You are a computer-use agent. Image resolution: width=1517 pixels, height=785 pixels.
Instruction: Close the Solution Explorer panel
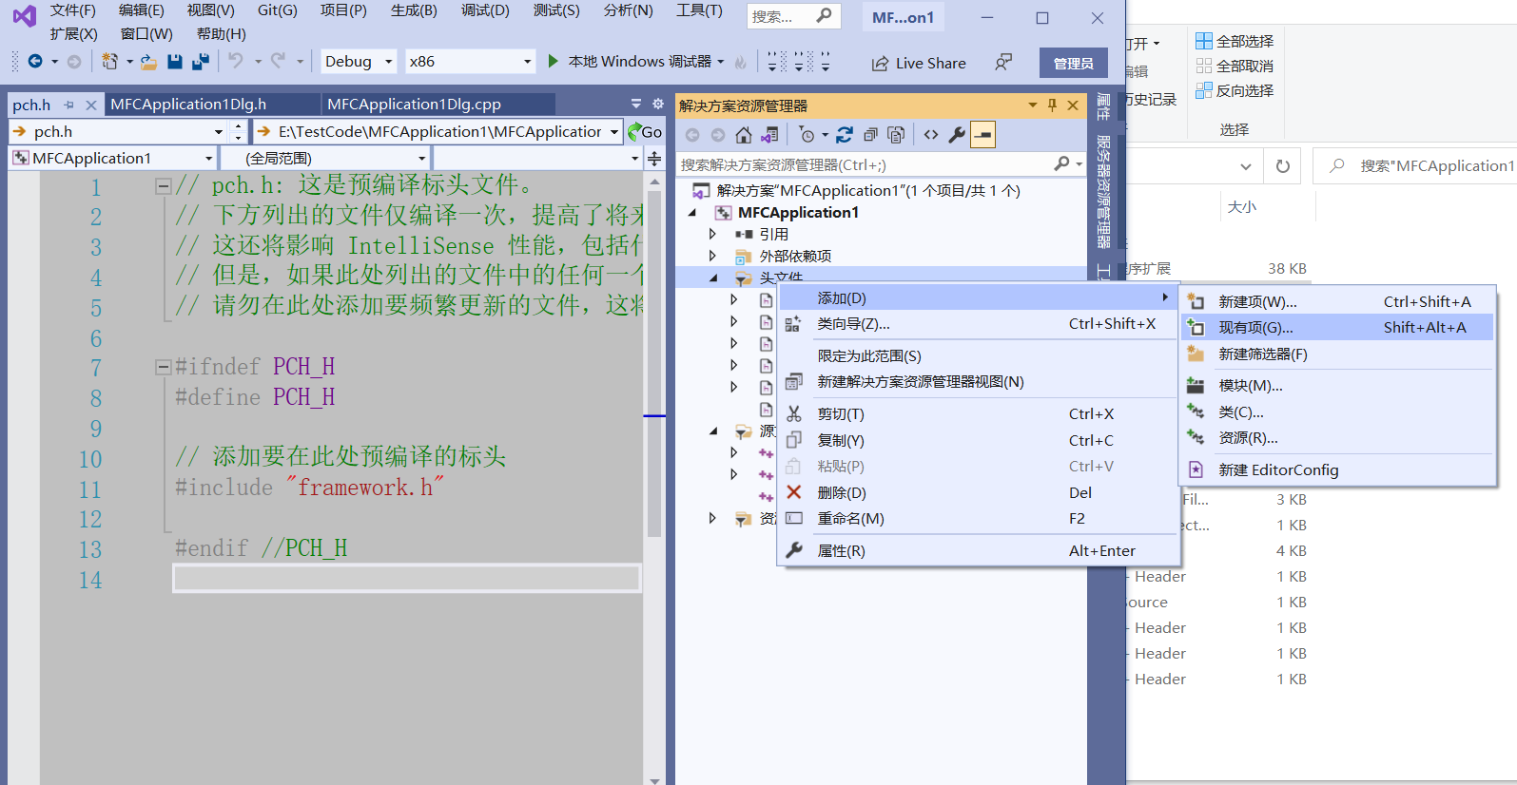[1073, 105]
